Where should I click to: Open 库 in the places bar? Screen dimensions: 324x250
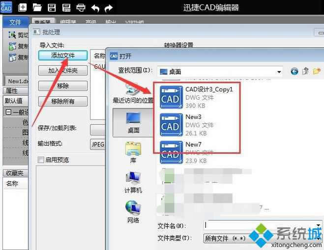tap(133, 152)
